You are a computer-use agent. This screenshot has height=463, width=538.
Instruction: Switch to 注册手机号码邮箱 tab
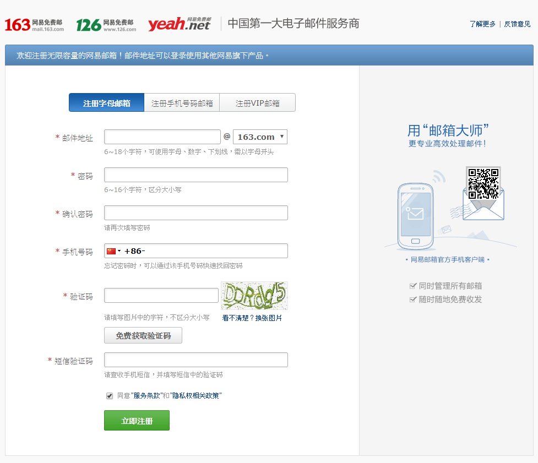(x=182, y=103)
